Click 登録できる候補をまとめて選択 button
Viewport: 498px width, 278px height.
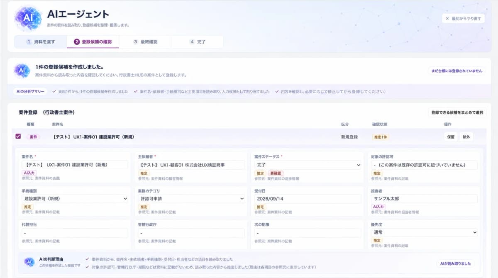[x=457, y=112]
